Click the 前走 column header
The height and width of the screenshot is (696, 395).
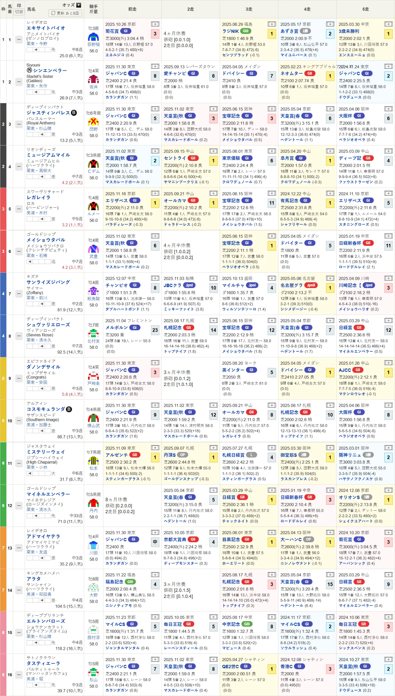132,9
